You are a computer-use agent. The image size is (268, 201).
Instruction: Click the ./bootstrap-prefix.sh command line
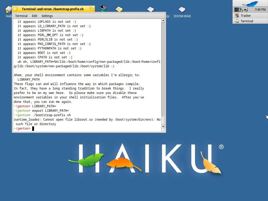(42, 115)
